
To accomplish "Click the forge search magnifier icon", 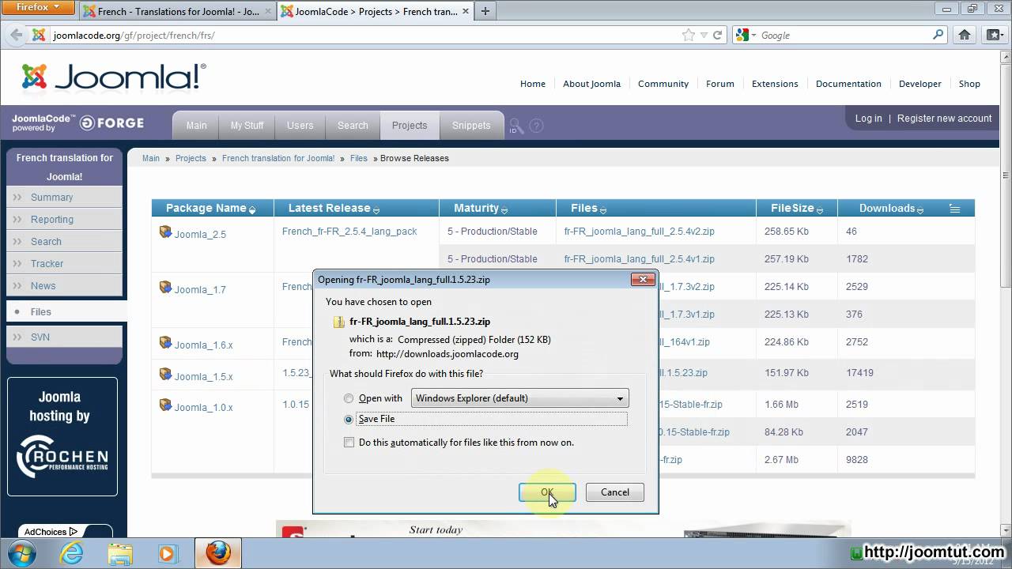I will point(515,126).
